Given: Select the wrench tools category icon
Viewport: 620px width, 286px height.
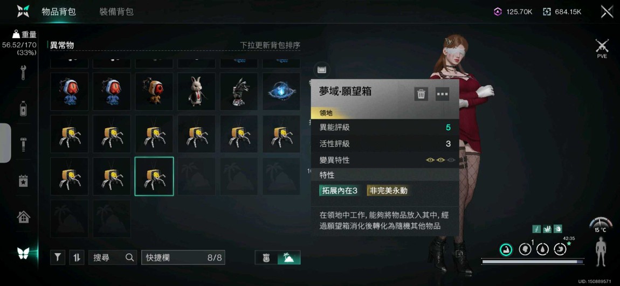Looking at the screenshot, I should click(23, 73).
